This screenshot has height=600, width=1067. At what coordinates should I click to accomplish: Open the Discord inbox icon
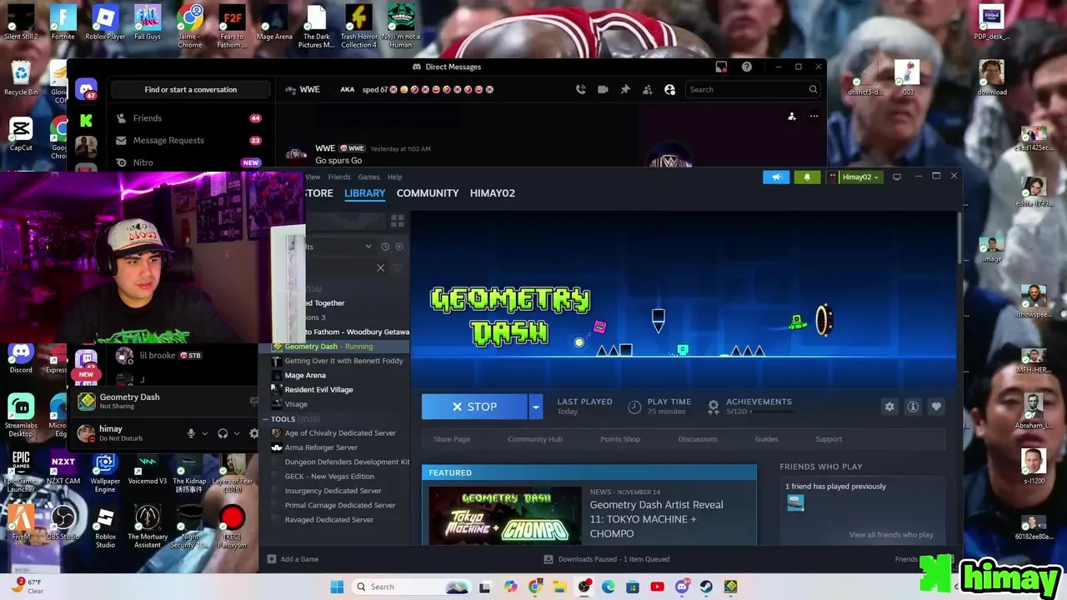[x=721, y=67]
